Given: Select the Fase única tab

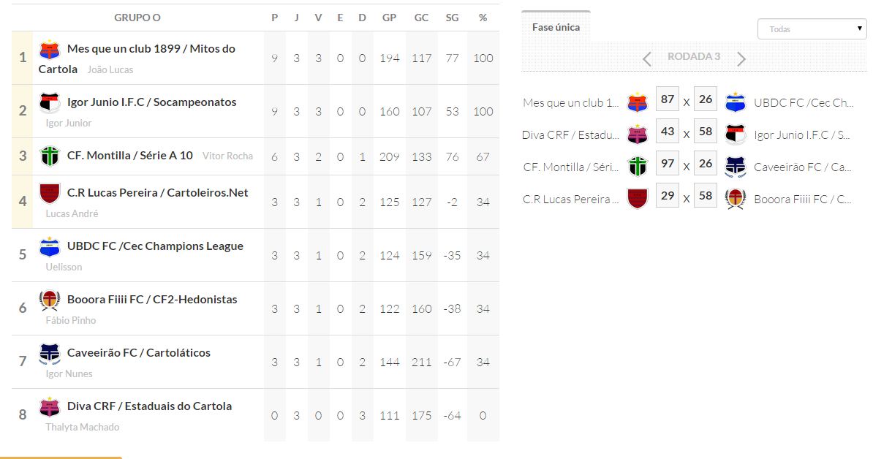Looking at the screenshot, I should [x=556, y=27].
